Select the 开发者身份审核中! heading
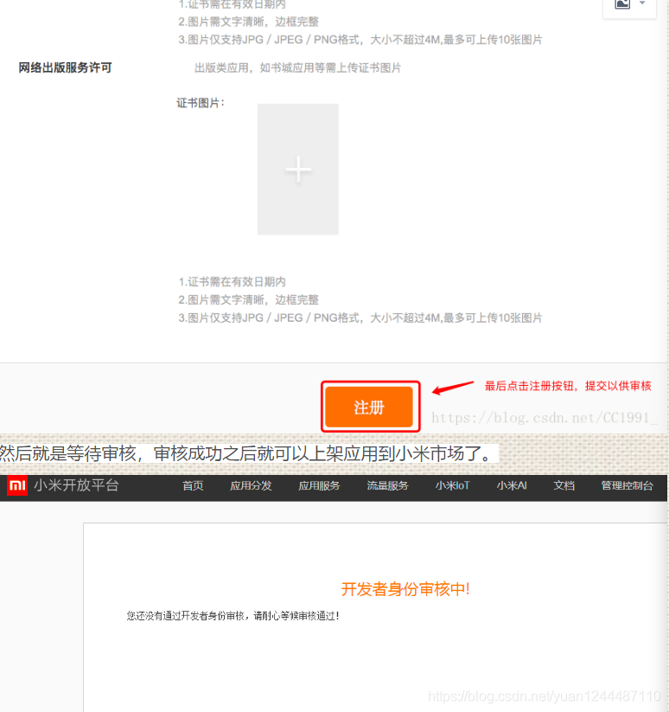Image resolution: width=669 pixels, height=712 pixels. click(x=405, y=589)
